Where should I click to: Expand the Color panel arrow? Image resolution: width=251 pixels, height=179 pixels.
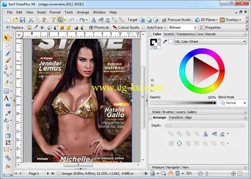pyautogui.click(x=245, y=34)
